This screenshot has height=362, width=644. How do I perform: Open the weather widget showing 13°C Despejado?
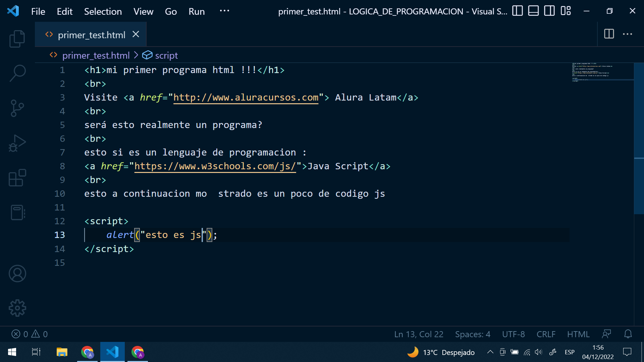(441, 352)
